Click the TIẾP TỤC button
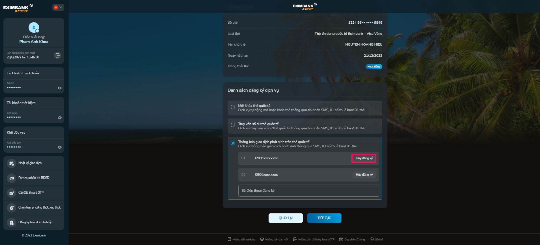Screen dimensions: 540x245 click(324, 218)
